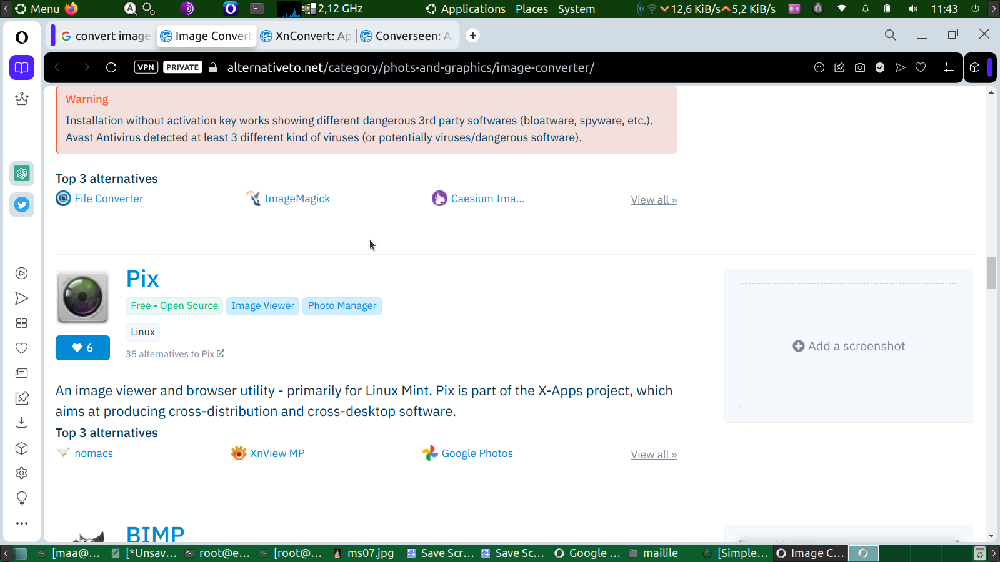Click the Pix application icon
The height and width of the screenshot is (562, 1000).
(83, 297)
